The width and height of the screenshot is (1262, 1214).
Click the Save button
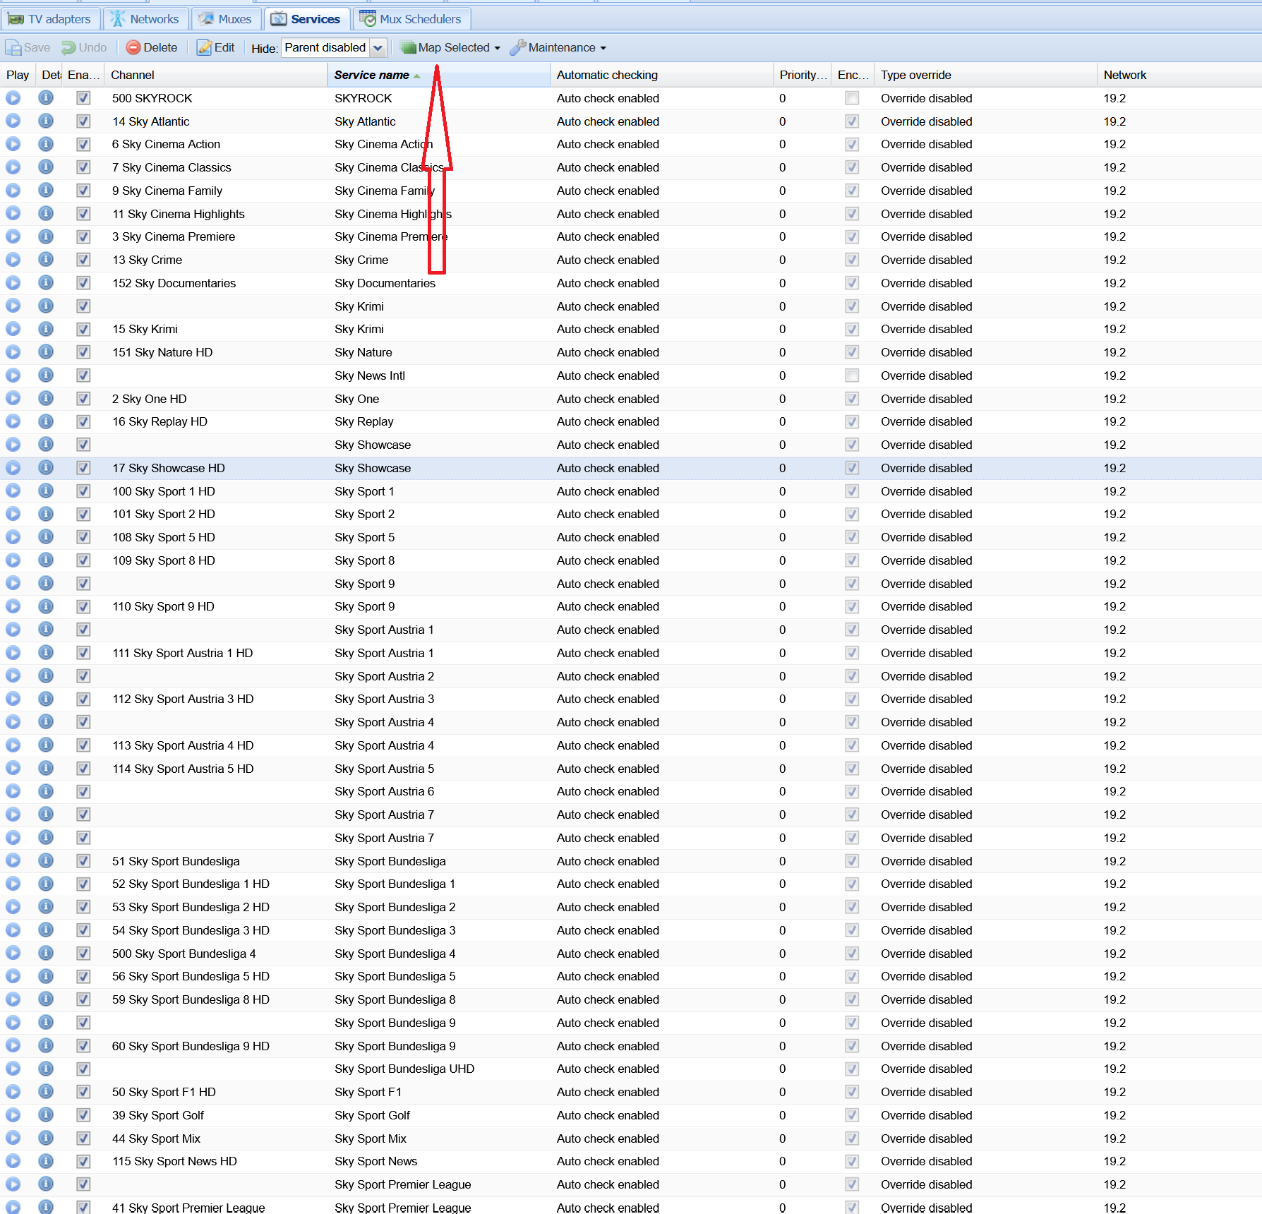coord(28,47)
